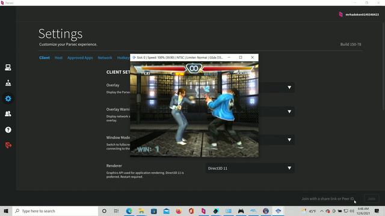Open the Mail app from taskbar
This screenshot has height=216, width=385.
[x=166, y=211]
